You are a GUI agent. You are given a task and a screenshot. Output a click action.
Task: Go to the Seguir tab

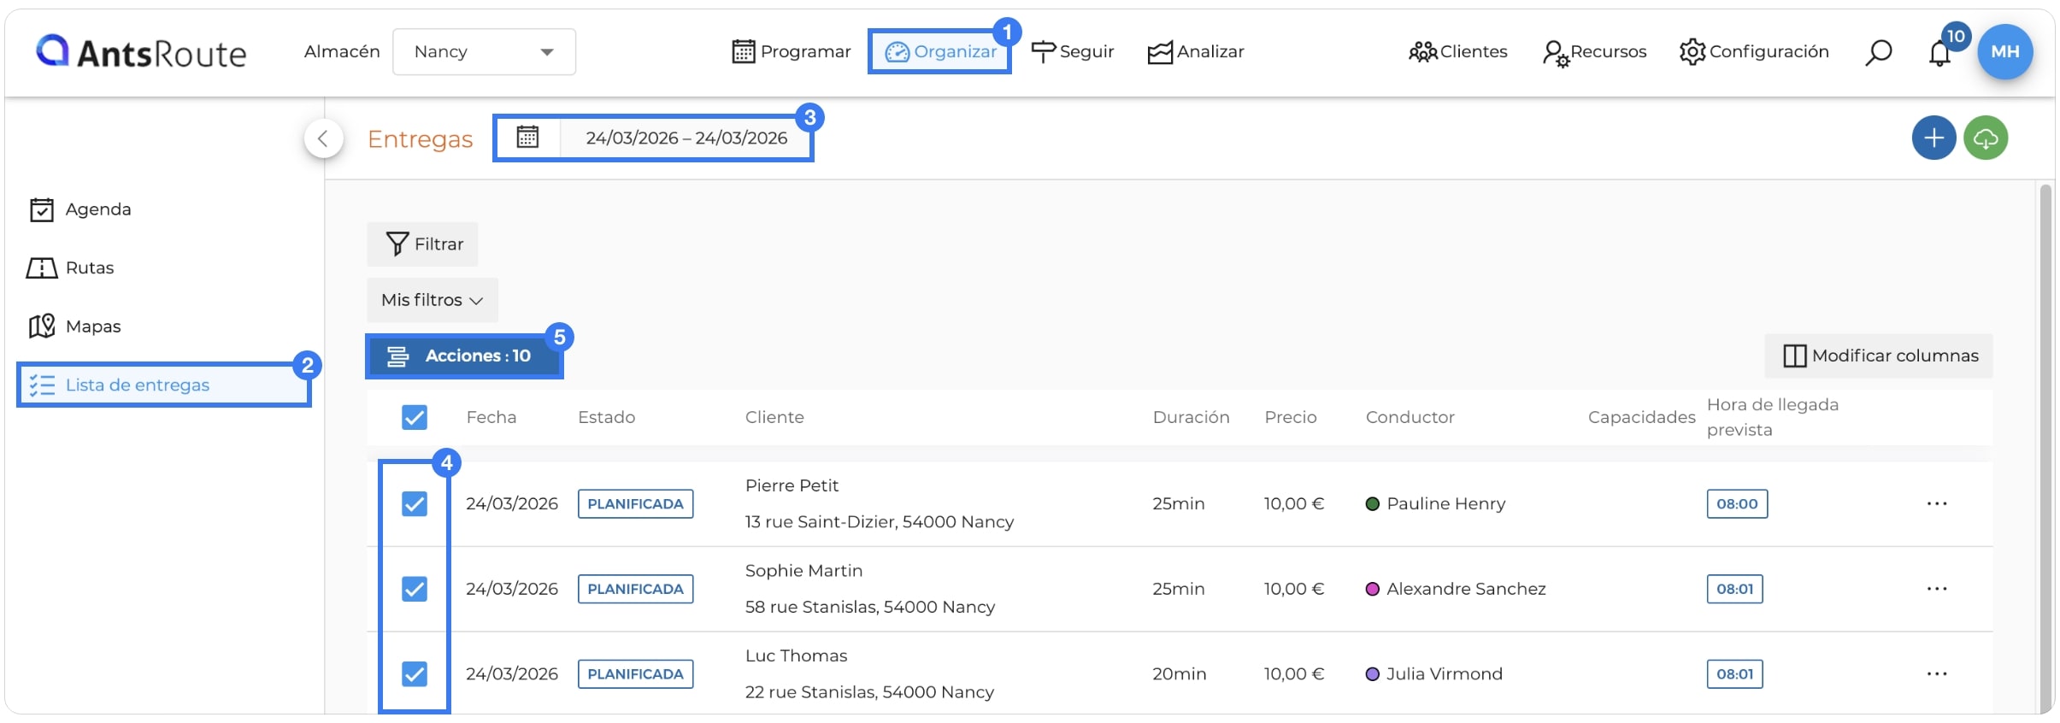pyautogui.click(x=1073, y=52)
